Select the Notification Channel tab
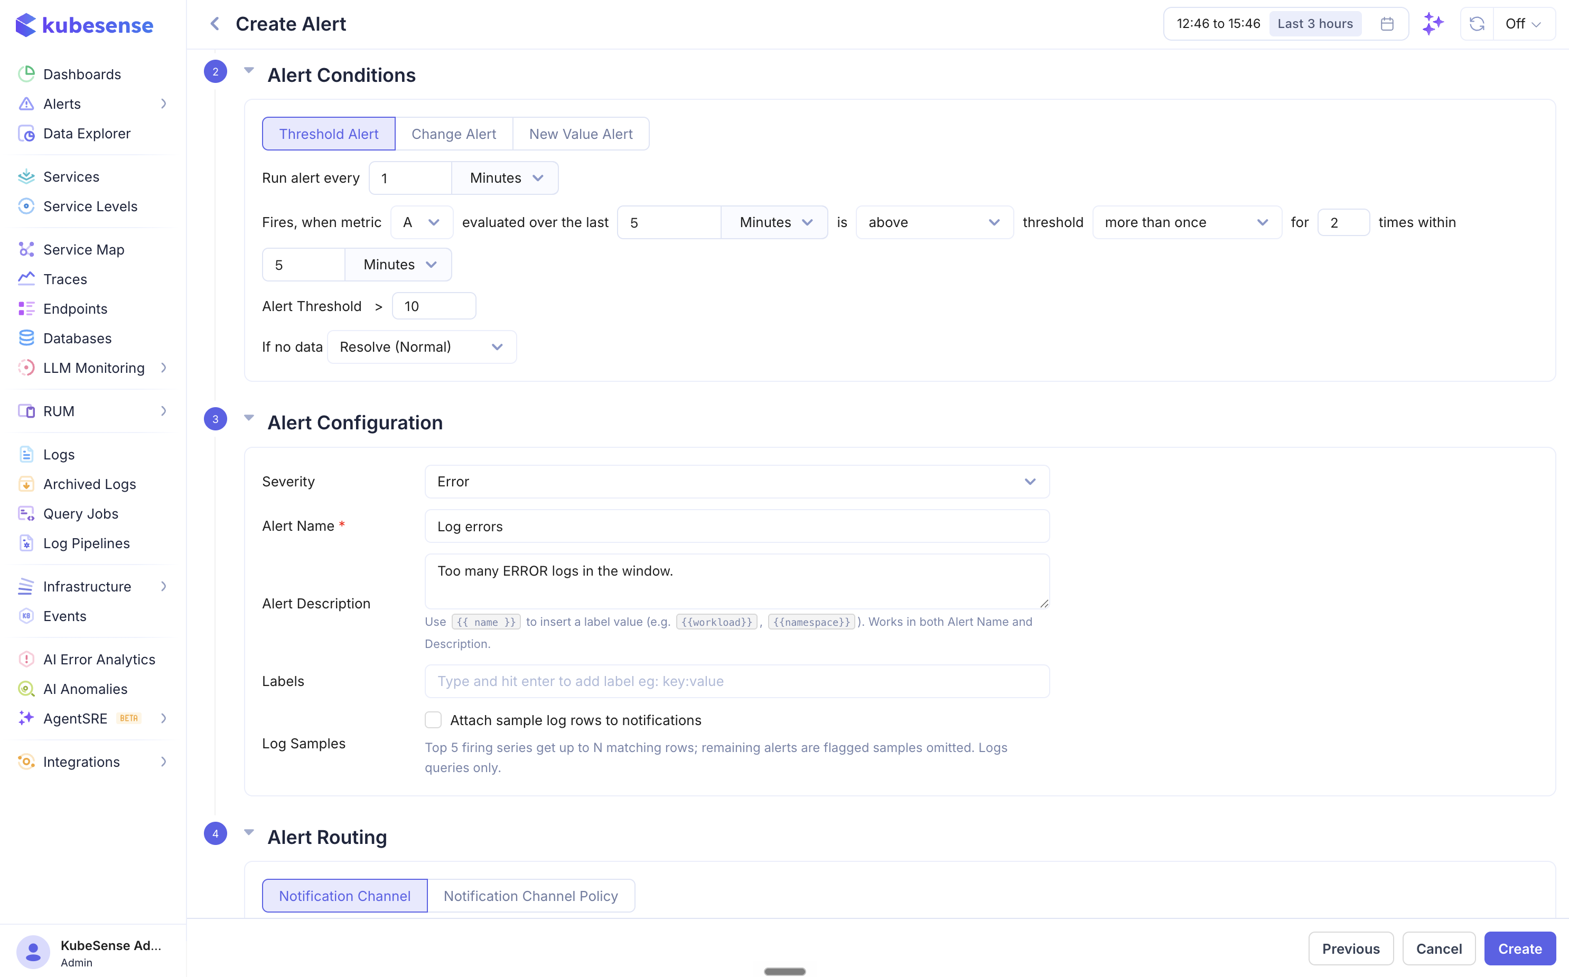The width and height of the screenshot is (1569, 977). pos(344,896)
